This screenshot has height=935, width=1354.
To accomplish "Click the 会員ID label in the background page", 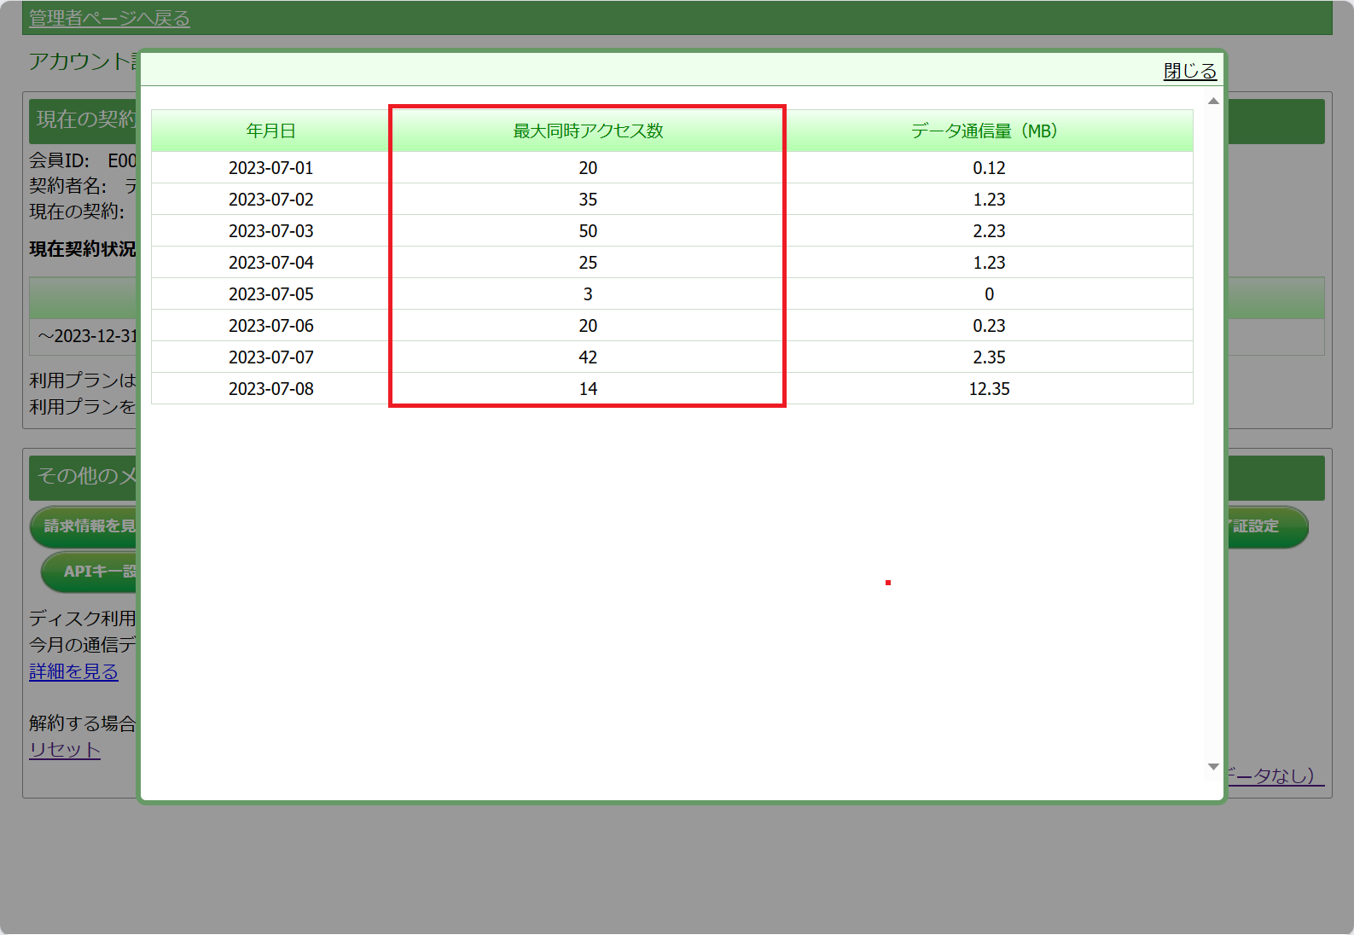I will pos(59,160).
